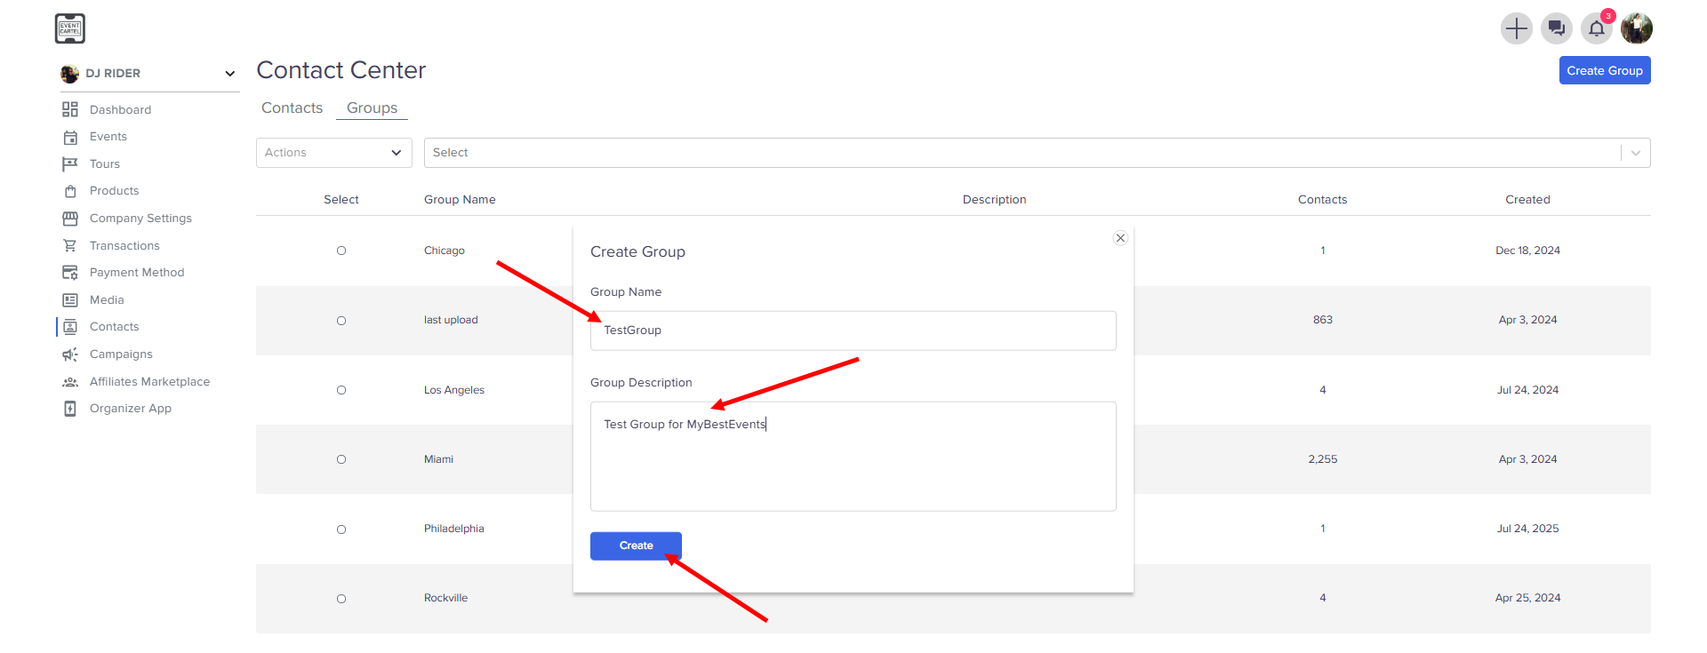1707x653 pixels.
Task: Open Affiliates Marketplace label in sidebar
Action: pos(149,382)
